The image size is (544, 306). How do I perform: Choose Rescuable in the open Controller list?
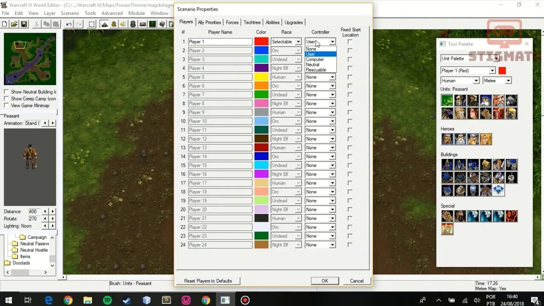point(320,70)
